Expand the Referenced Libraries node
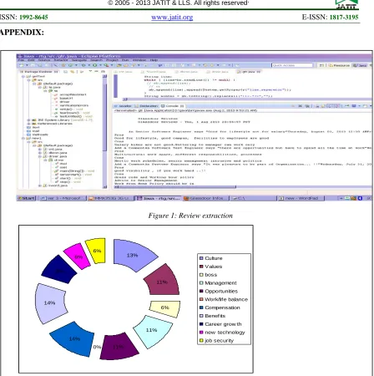The width and height of the screenshot is (374, 376). pos(28,124)
